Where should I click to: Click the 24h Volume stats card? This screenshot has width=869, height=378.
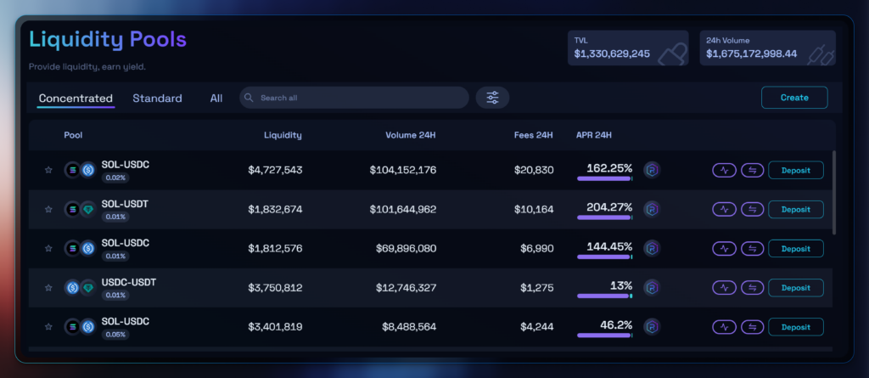(x=767, y=48)
